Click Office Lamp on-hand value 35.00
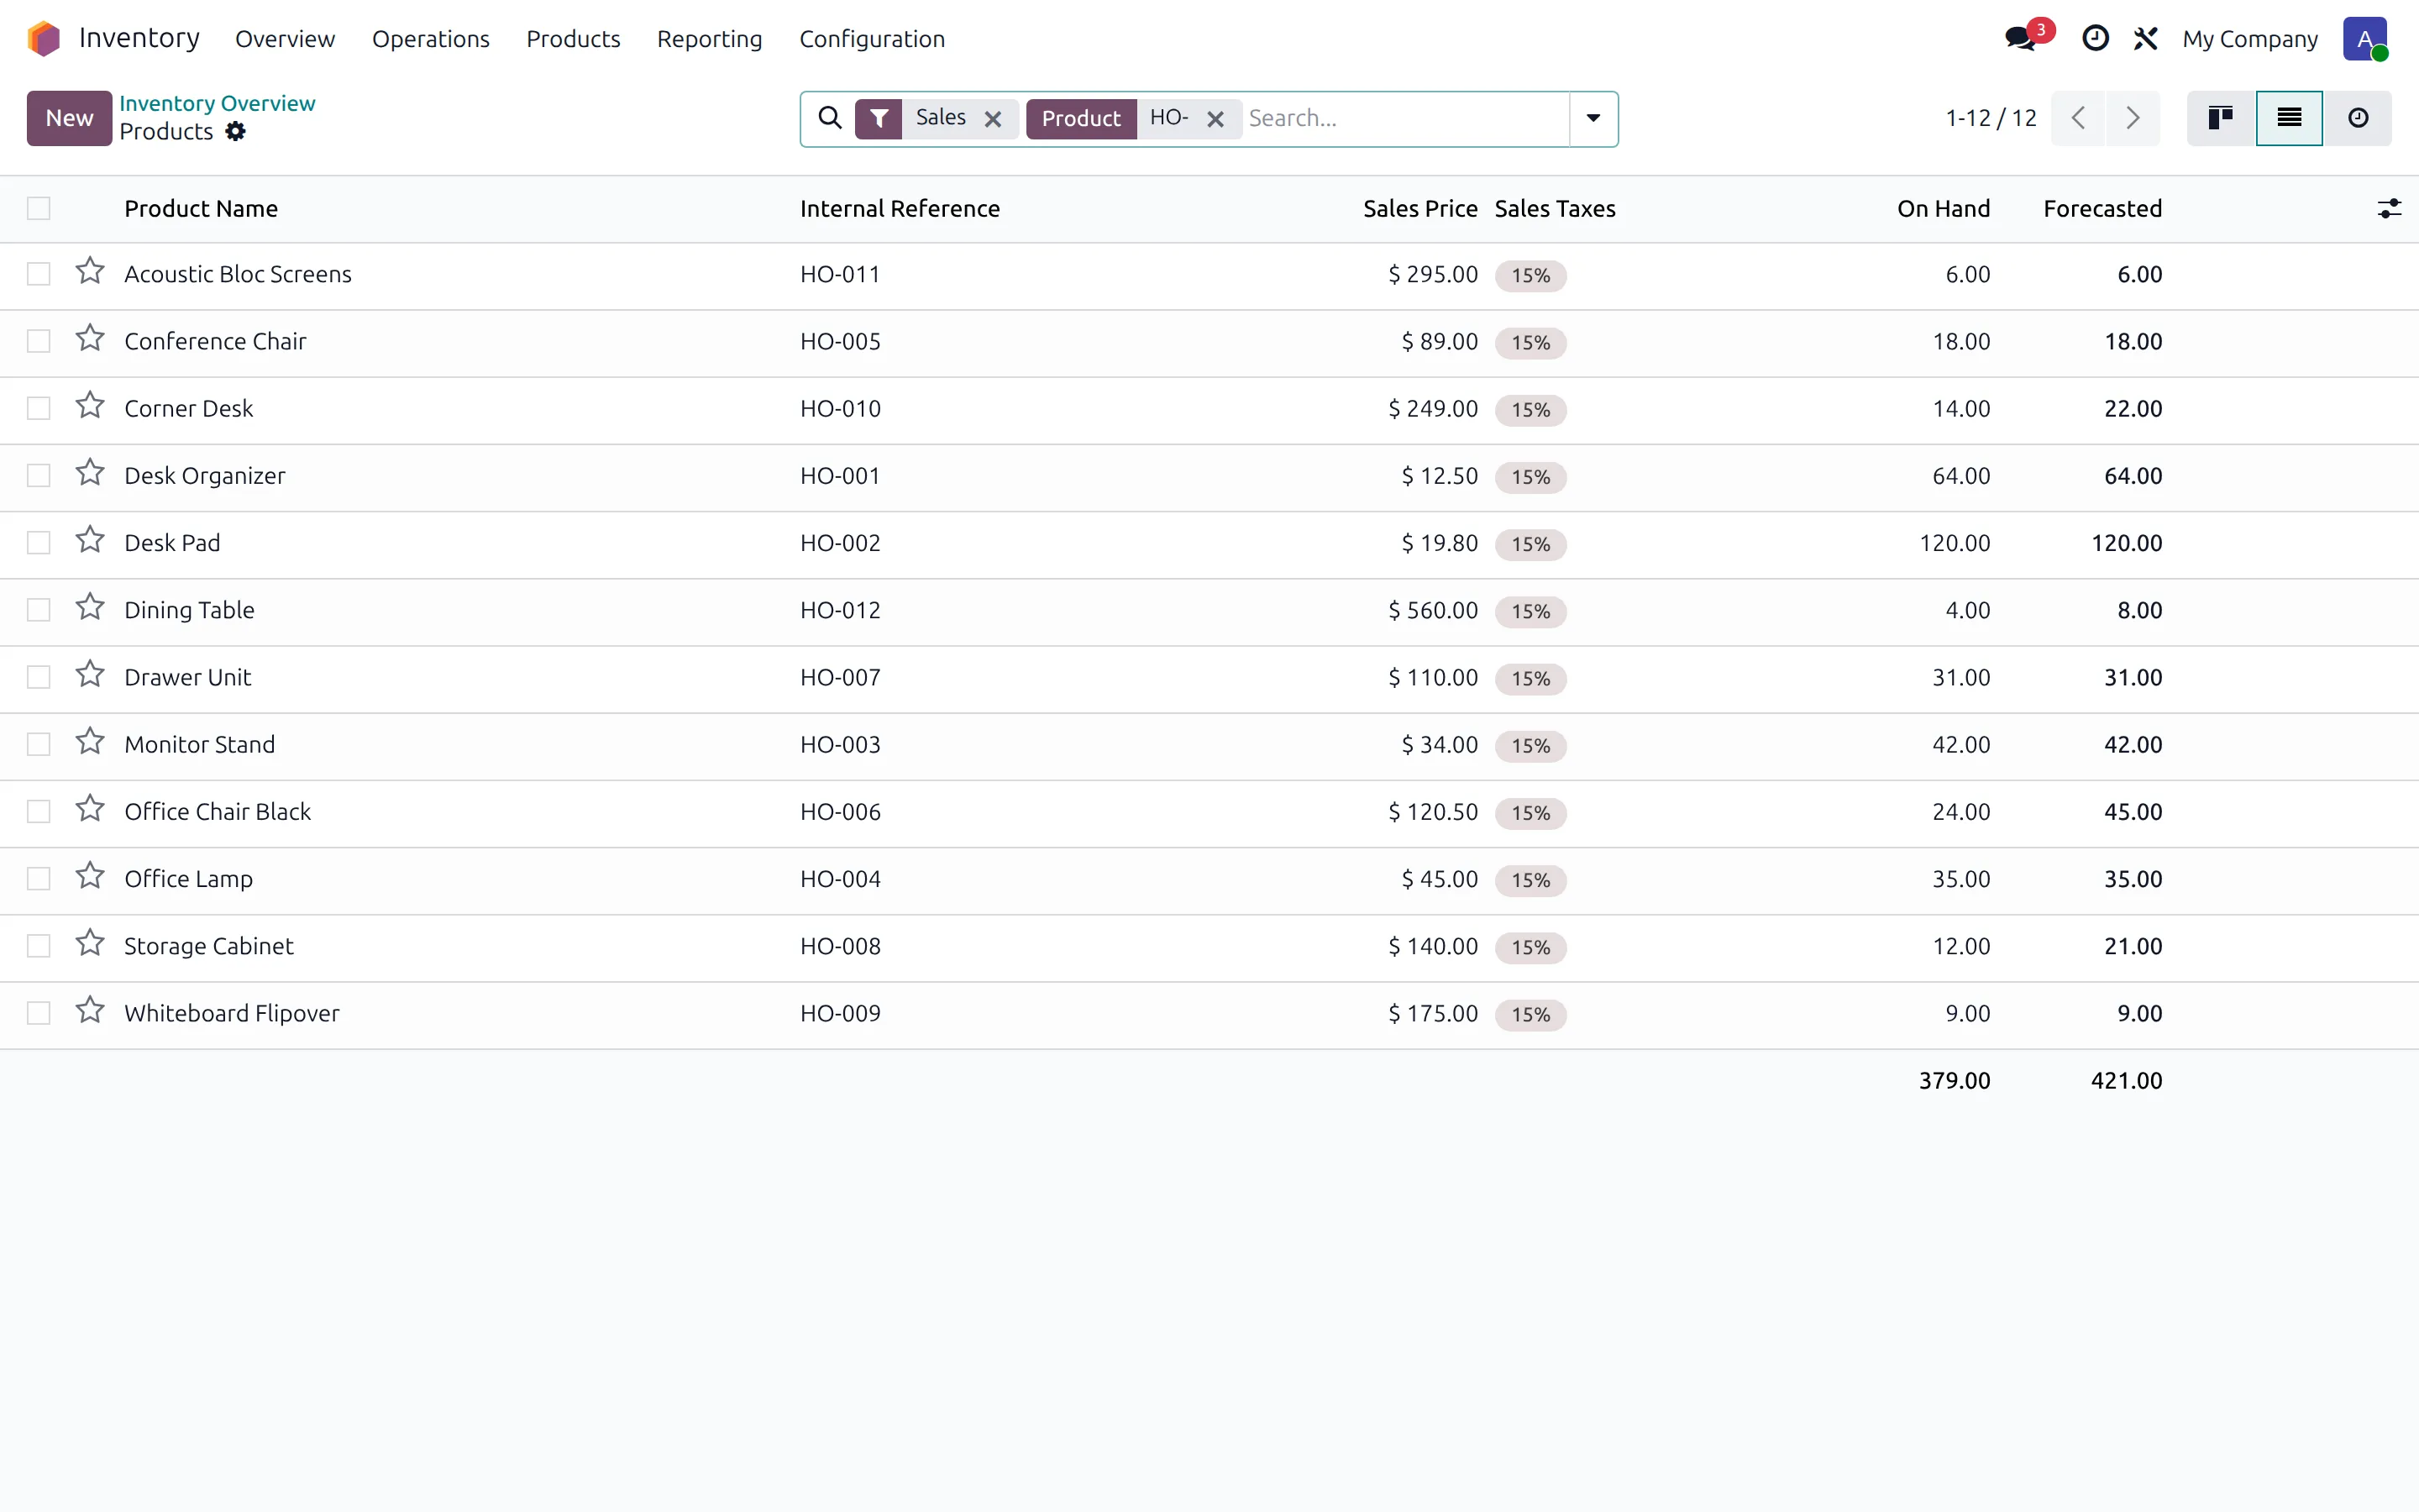The width and height of the screenshot is (2419, 1512). [1960, 879]
